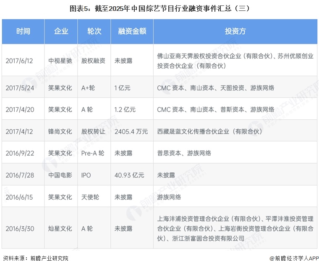This screenshot has height=267, width=319.
Task: Click the 1 亿元 amount cell
Action: [x=122, y=88]
